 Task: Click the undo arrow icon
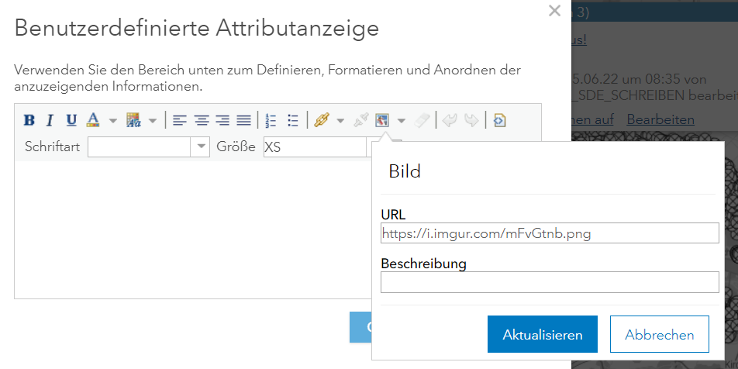(450, 120)
